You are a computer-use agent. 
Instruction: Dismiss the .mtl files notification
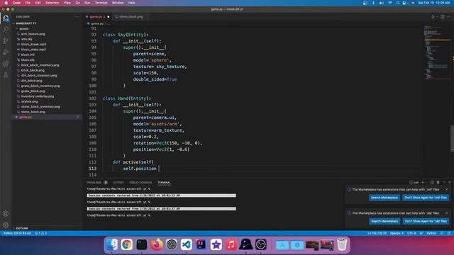point(446,189)
